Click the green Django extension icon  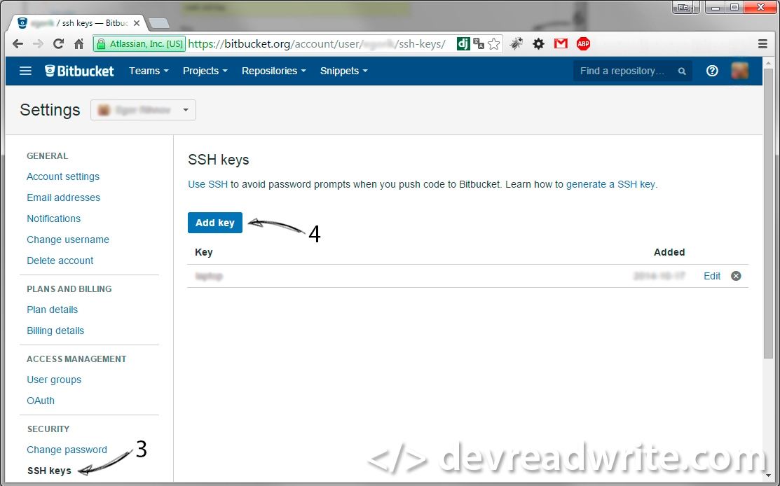tap(463, 43)
